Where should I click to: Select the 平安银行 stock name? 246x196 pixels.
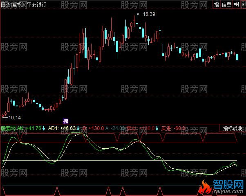point(36,4)
